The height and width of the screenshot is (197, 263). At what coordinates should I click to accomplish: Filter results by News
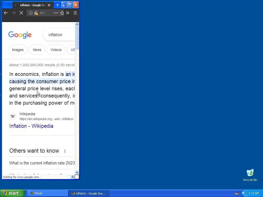pos(37,50)
